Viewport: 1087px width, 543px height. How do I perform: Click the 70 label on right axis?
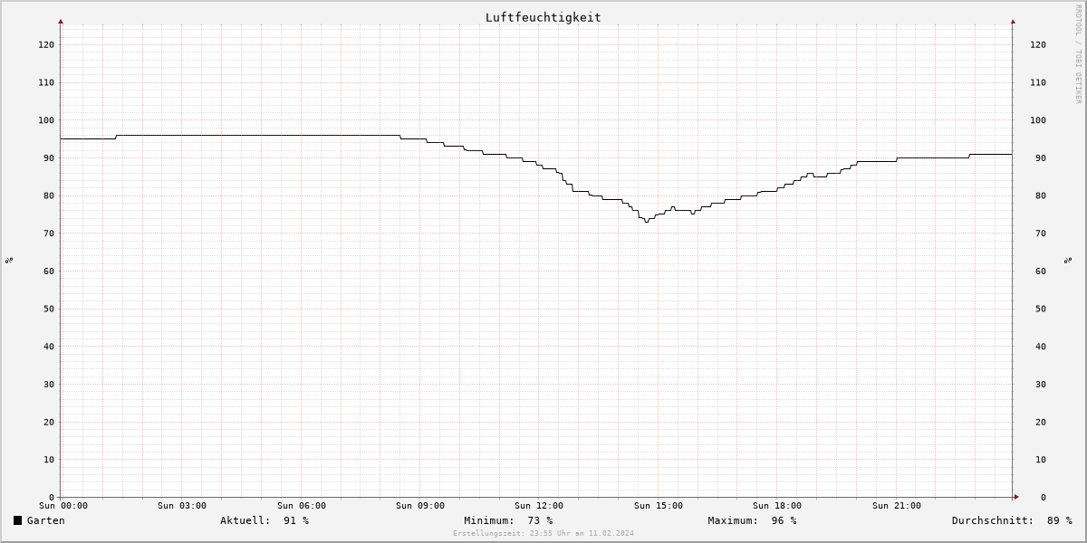tap(1041, 233)
